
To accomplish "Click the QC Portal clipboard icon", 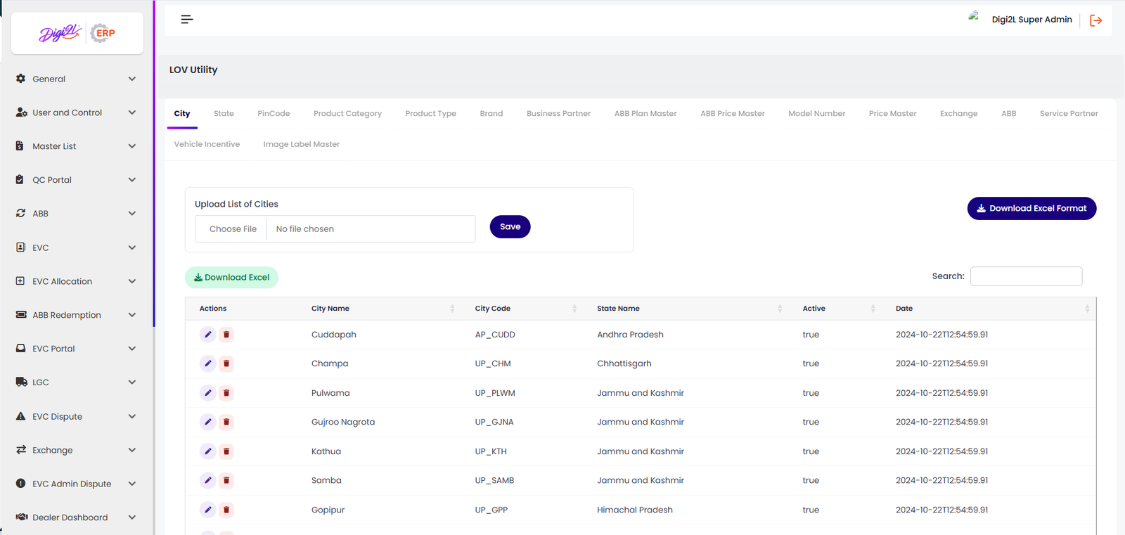I will click(x=20, y=180).
